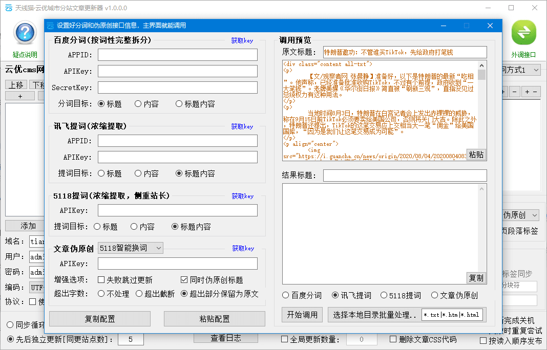Select 标题 for 5118提词 target
The image size is (547, 350).
[97, 227]
